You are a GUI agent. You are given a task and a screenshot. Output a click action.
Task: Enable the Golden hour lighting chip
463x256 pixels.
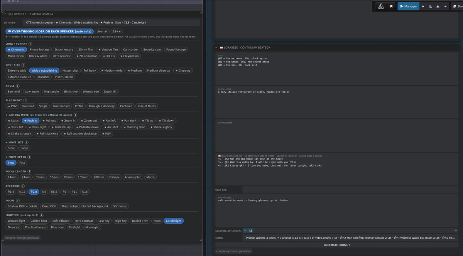point(39,221)
